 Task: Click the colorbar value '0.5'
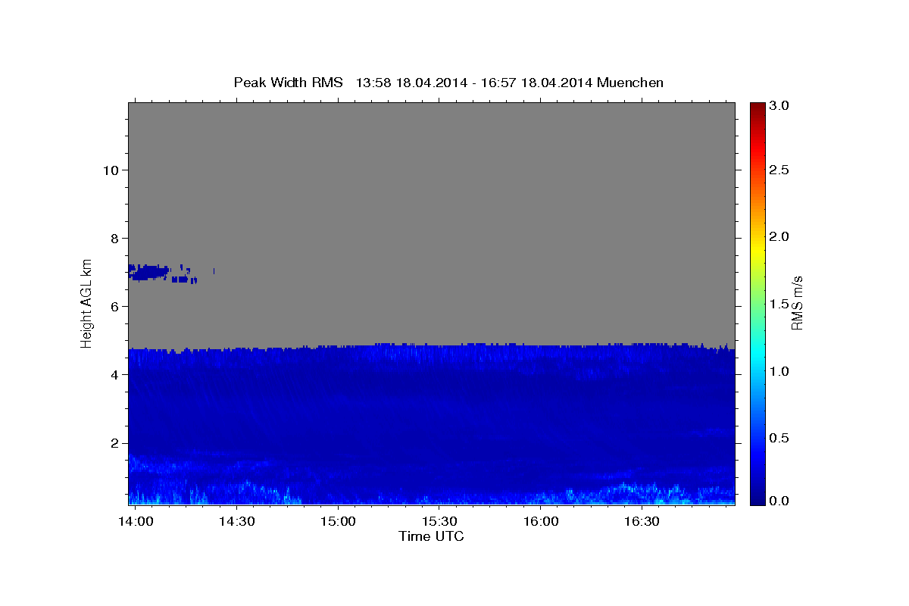[779, 438]
